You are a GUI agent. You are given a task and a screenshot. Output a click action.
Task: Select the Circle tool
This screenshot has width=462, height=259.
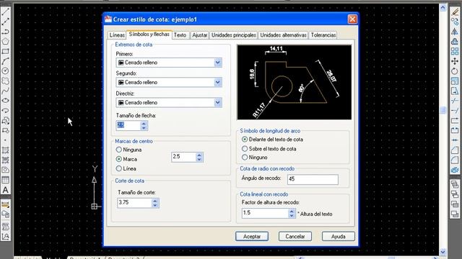5,71
